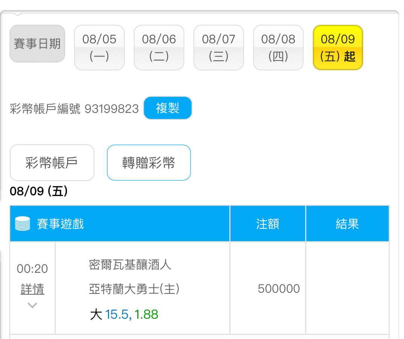The width and height of the screenshot is (404, 339).
Task: Click the match time 00:20
Action: point(32,269)
